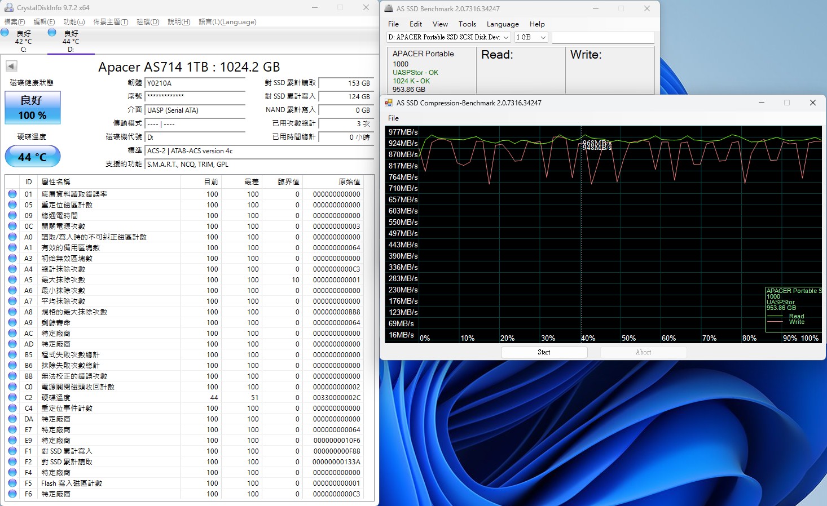
Task: Open the 功能(u) menu in CrystalDiskInfo
Action: tap(74, 22)
